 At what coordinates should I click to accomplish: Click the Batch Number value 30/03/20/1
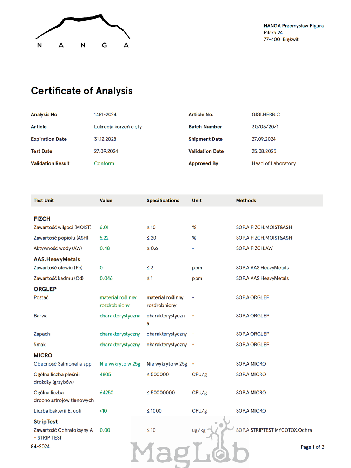265,127
